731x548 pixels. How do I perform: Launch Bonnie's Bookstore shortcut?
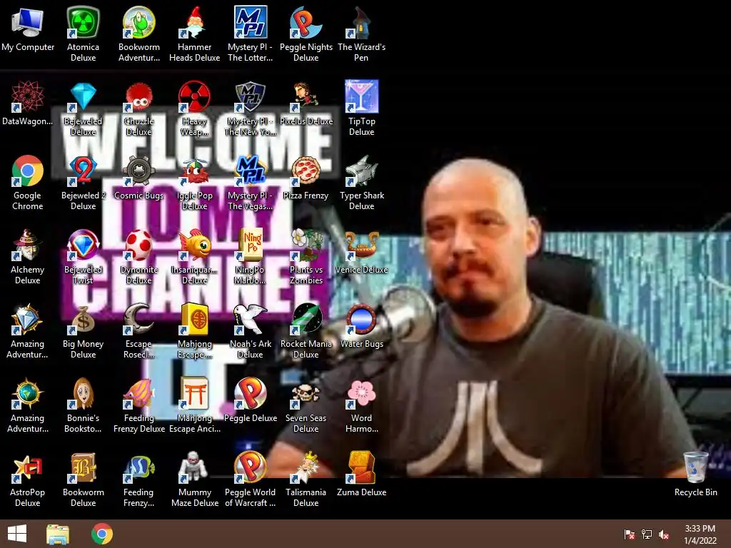83,405
